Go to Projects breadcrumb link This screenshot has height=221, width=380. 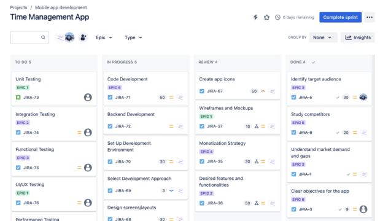coord(18,7)
